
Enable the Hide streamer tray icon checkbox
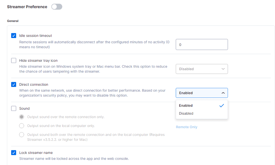point(14,61)
